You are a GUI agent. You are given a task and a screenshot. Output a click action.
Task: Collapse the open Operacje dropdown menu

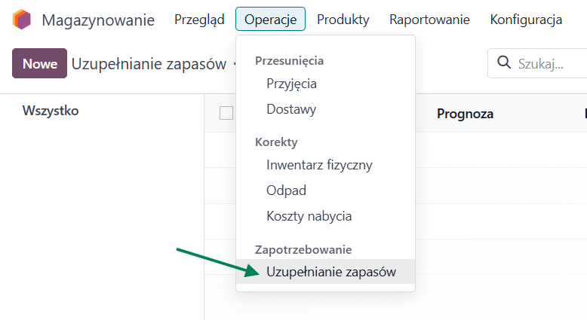[x=270, y=20]
